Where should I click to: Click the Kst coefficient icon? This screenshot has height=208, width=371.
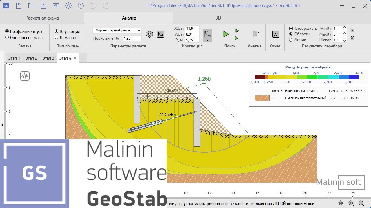pos(160,34)
